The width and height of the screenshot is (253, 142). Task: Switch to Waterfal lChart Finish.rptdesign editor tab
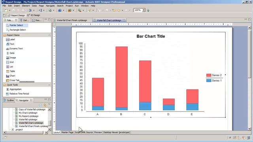point(72,20)
